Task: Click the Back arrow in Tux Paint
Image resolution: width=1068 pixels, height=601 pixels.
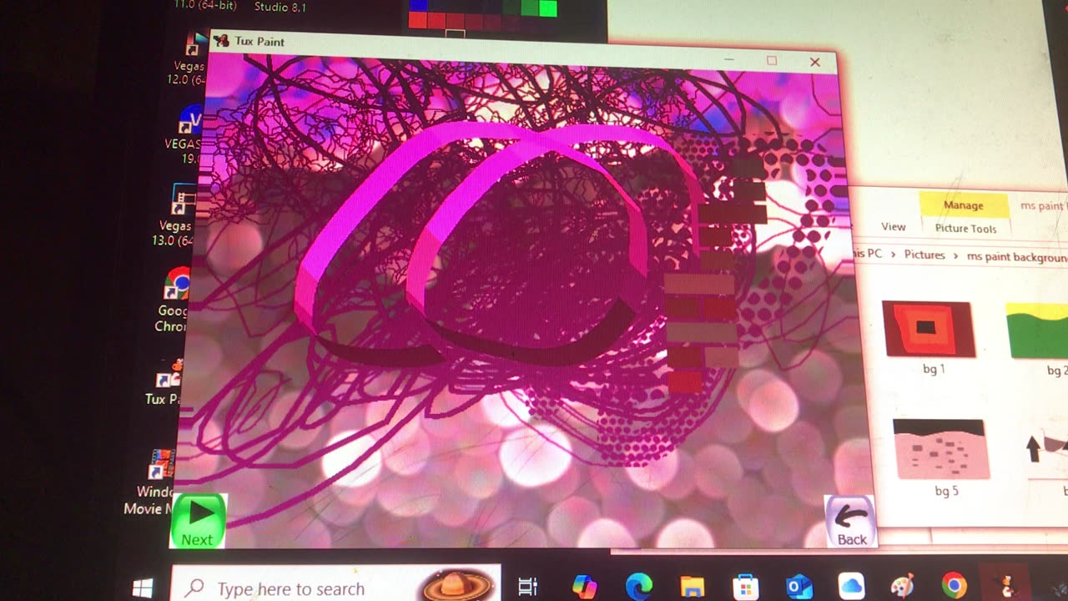Action: 850,522
